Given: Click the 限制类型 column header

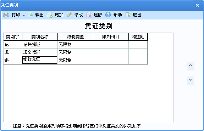Looking at the screenshot, I should coord(75,37).
